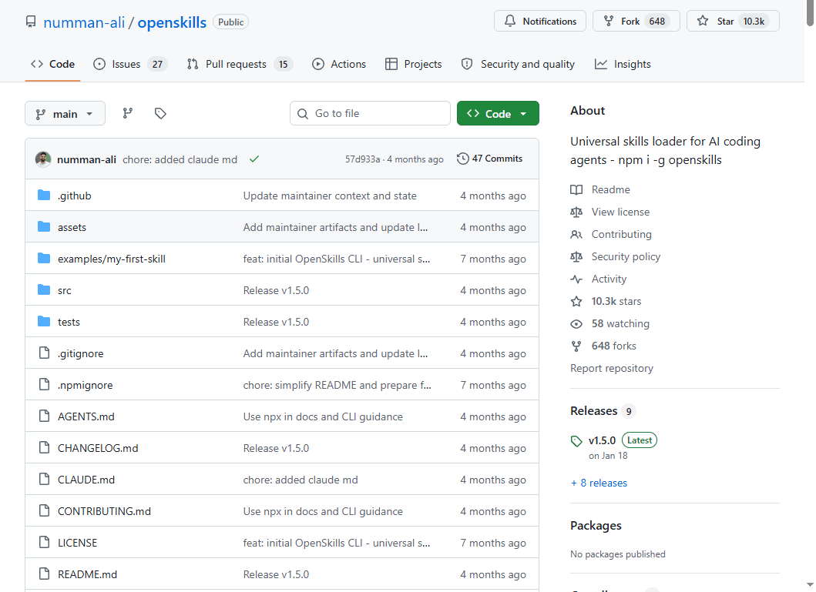This screenshot has height=592, width=816.
Task: Click the scale icon beside View license
Action: click(x=576, y=212)
